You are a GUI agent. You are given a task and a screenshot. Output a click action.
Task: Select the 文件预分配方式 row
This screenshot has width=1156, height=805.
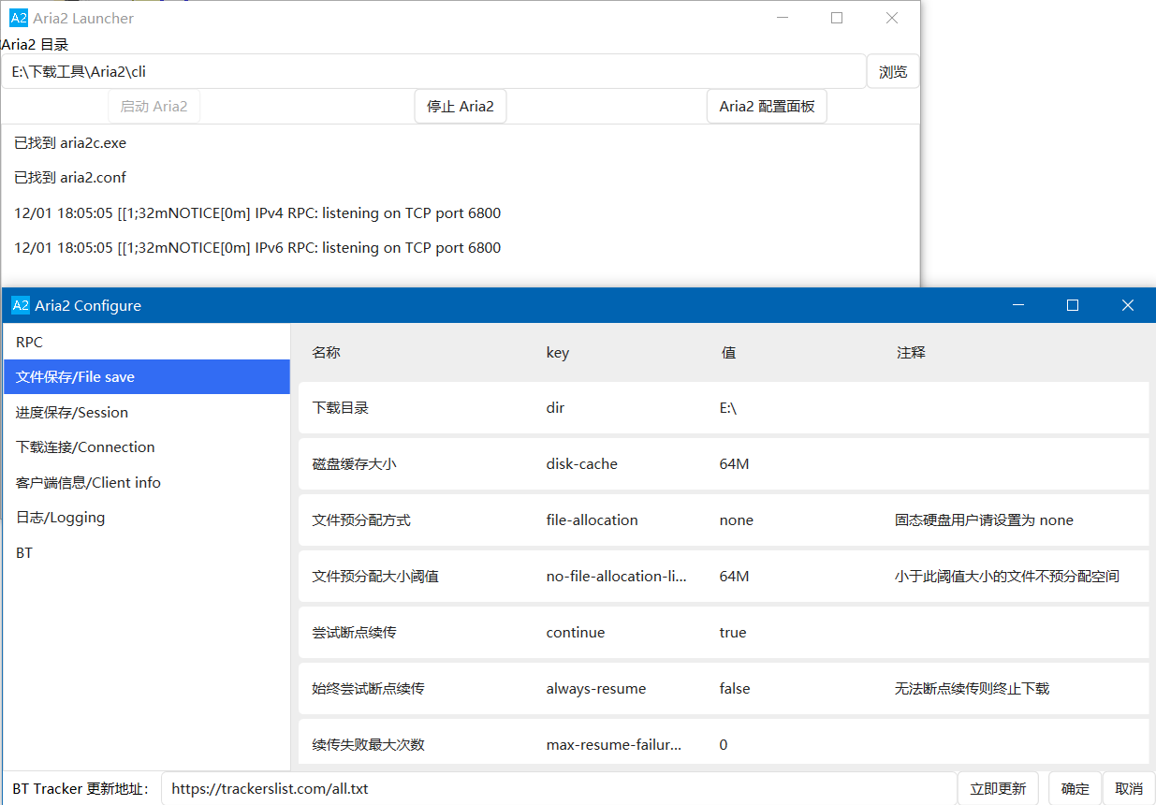point(724,520)
